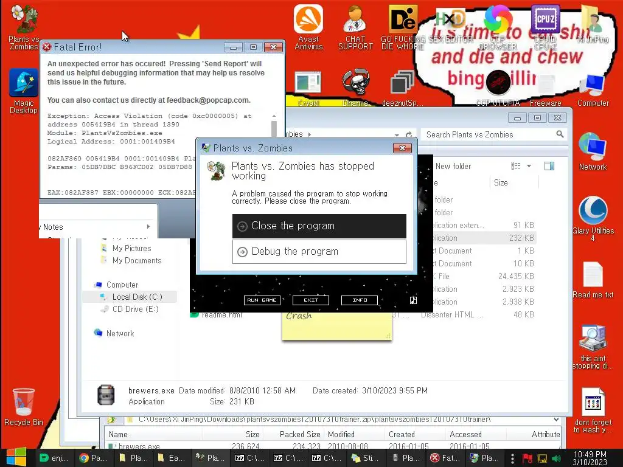
Task: Select My Pictures in navigation pane
Action: click(131, 248)
